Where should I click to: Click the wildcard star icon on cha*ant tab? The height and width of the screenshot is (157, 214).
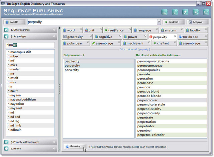pyautogui.click(x=154, y=43)
